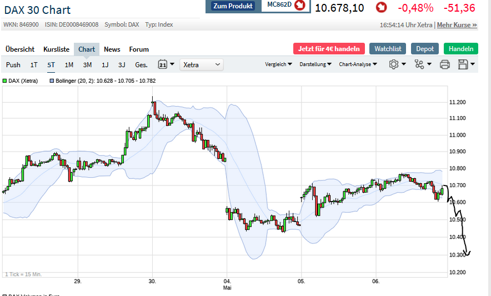Switch to the Kursliste tab

click(57, 49)
